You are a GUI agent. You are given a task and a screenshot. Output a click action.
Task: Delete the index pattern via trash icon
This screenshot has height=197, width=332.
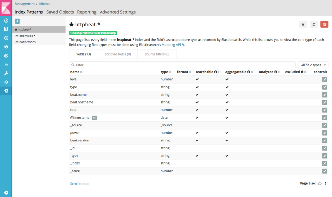[x=324, y=24]
